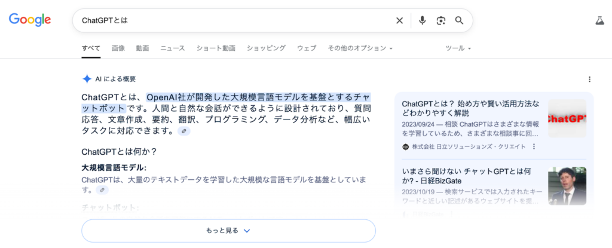612x248 pixels.
Task: Expand overview with もっと見る button
Action: 228,231
